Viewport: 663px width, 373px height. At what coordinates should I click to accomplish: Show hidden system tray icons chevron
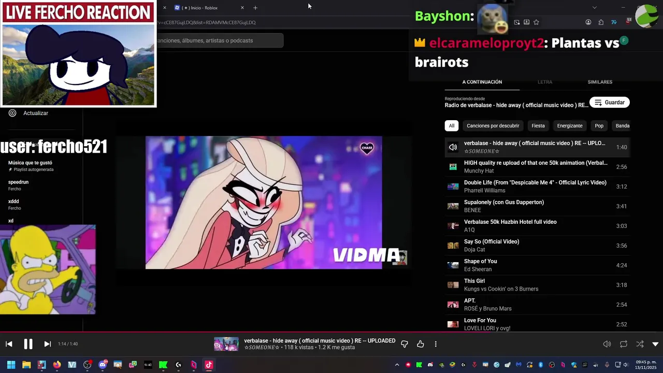pyautogui.click(x=397, y=365)
